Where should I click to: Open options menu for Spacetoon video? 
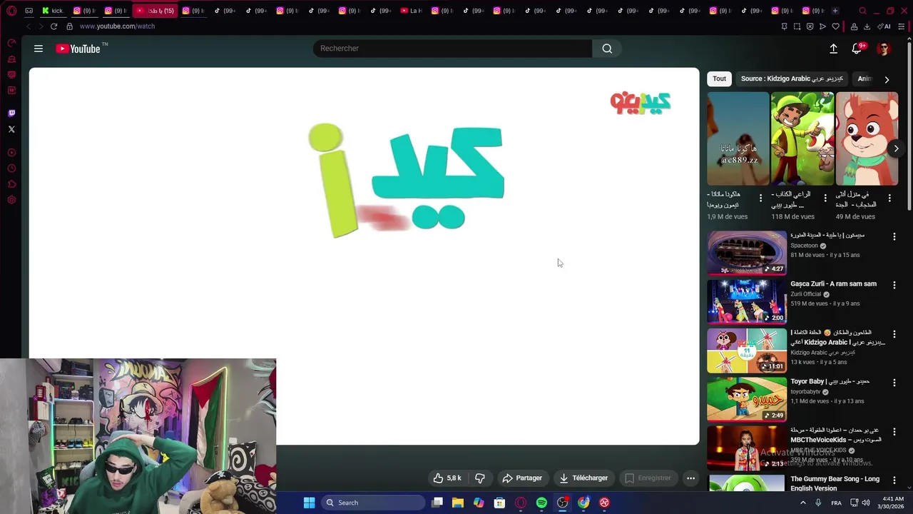click(894, 236)
